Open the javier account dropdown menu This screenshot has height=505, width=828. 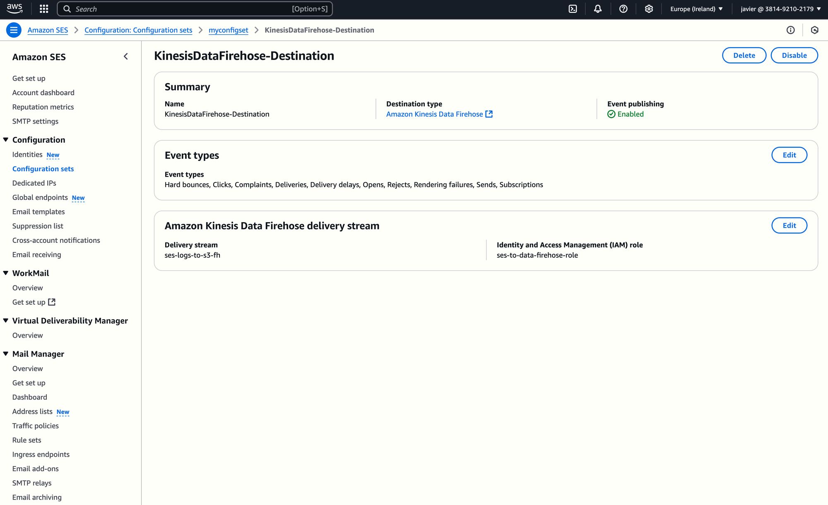[x=780, y=9]
